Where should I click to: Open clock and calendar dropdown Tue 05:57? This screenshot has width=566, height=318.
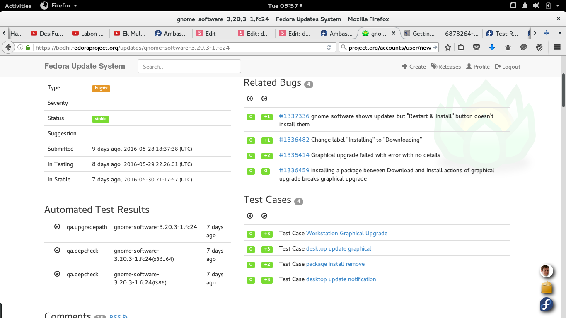[285, 5]
